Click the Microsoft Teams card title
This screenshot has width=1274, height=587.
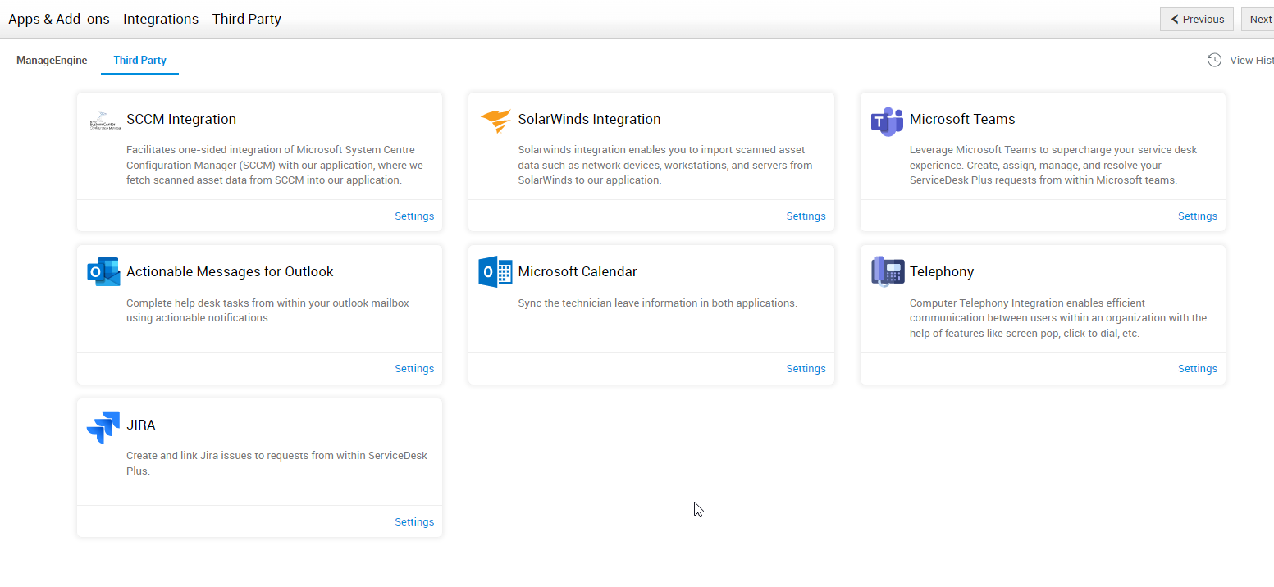(962, 119)
